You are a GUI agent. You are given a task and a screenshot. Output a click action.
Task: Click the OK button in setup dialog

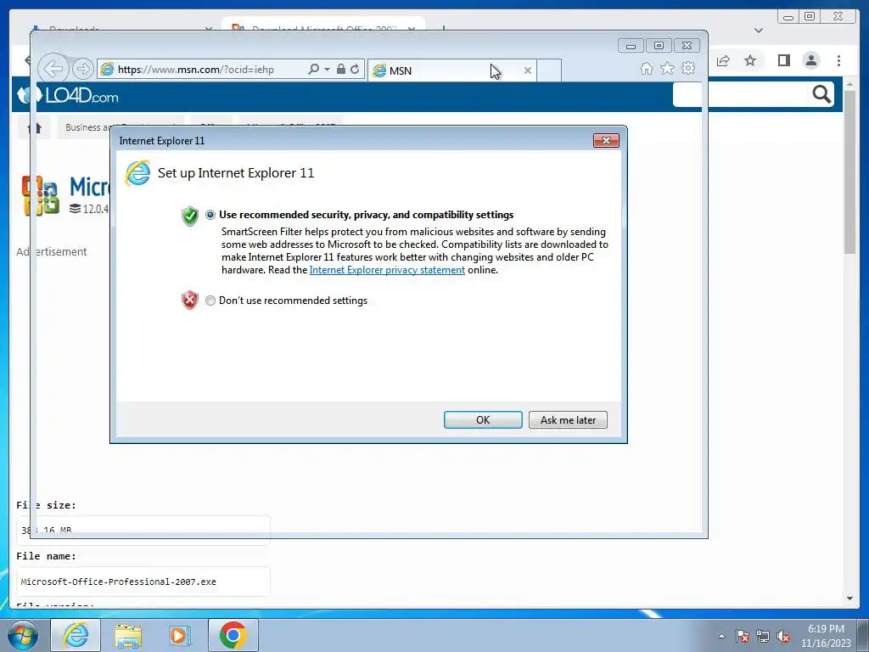[483, 419]
